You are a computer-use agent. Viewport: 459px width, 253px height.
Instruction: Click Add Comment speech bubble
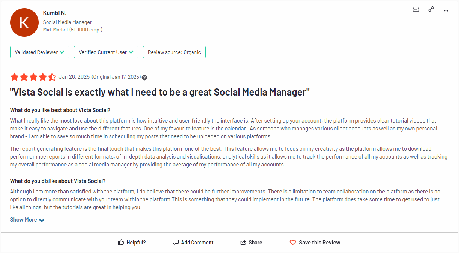[175, 242]
